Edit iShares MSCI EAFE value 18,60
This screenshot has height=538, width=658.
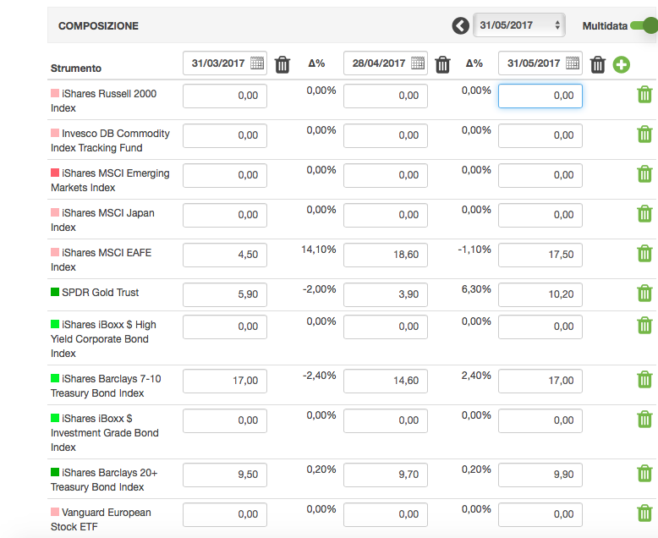386,255
